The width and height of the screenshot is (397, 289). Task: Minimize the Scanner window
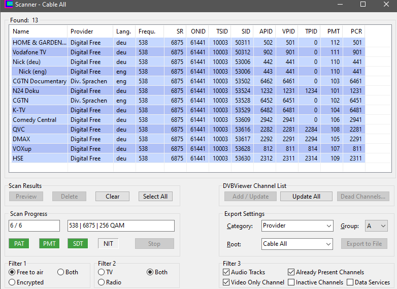[340, 4]
